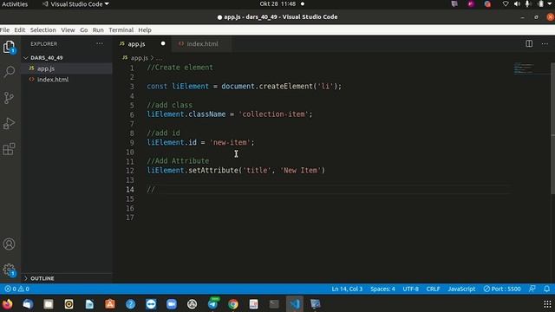
Task: Open TeamViewer from the dock
Action: pyautogui.click(x=151, y=304)
